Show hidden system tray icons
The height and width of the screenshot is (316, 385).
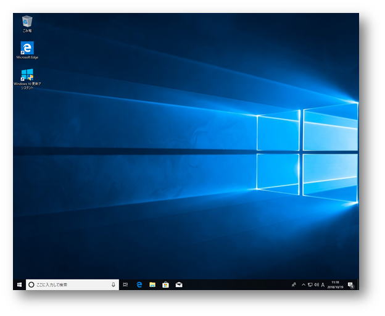304,285
